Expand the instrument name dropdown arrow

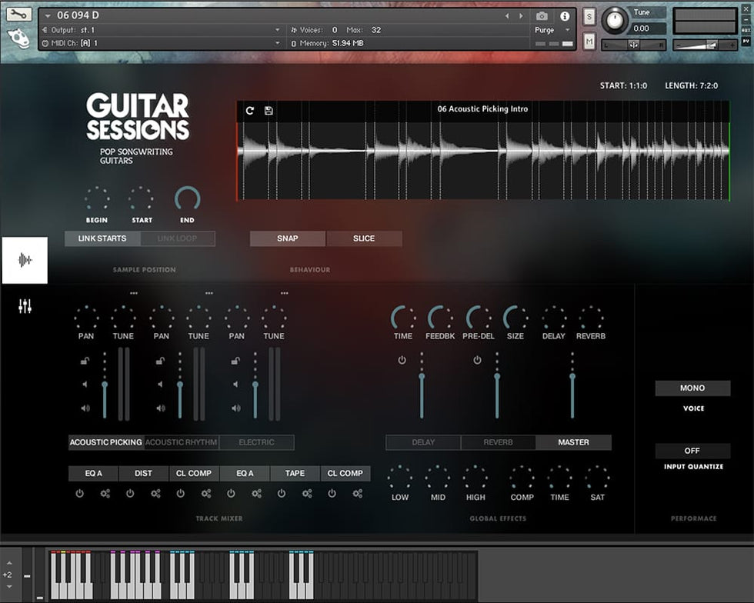pos(48,16)
